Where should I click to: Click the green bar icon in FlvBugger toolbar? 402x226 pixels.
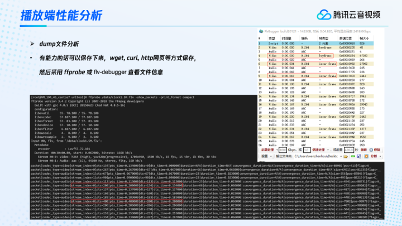tap(353, 156)
